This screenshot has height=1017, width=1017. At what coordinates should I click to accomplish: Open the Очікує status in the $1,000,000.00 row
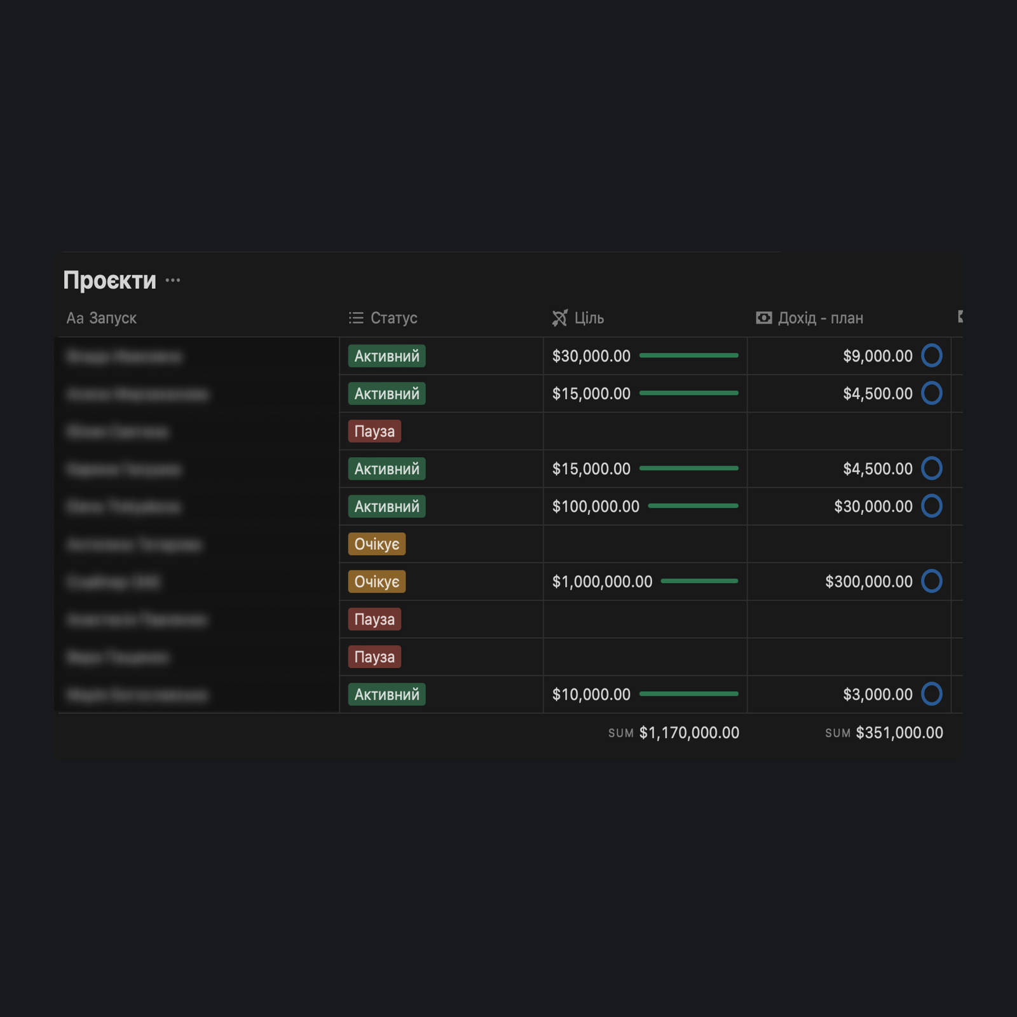376,582
